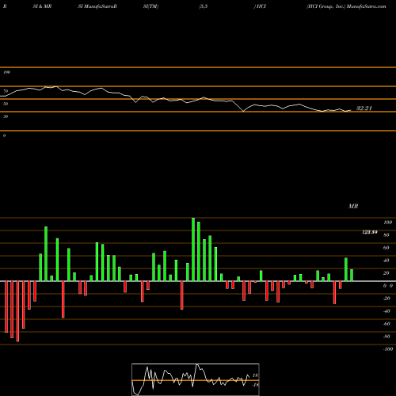Click the ') HCI' ticker text in header
This screenshot has height=396, width=396.
[x=260, y=6]
